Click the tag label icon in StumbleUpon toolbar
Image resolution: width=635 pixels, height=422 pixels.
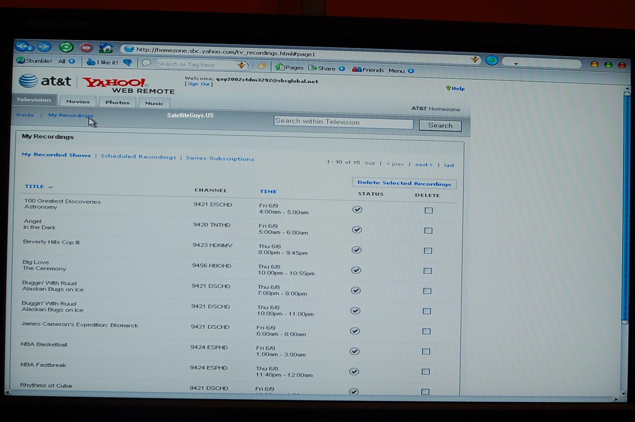click(x=262, y=66)
